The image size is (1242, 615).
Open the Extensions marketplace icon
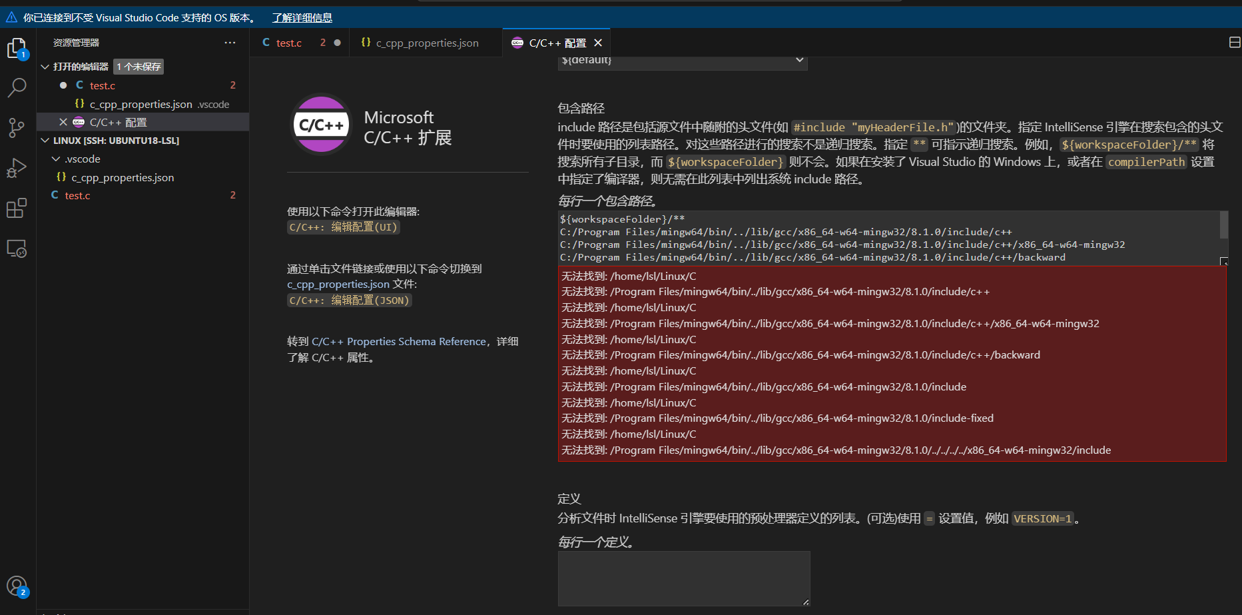(17, 207)
